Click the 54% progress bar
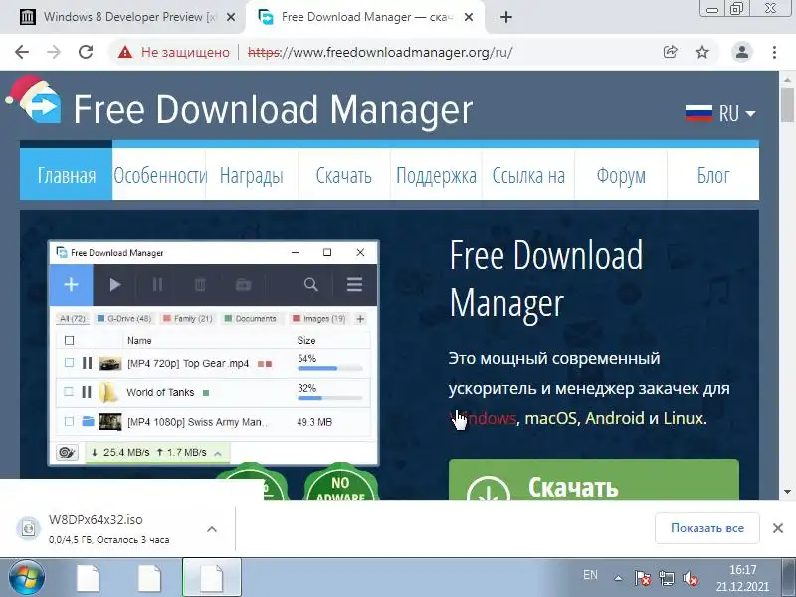This screenshot has width=796, height=597. pyautogui.click(x=330, y=368)
